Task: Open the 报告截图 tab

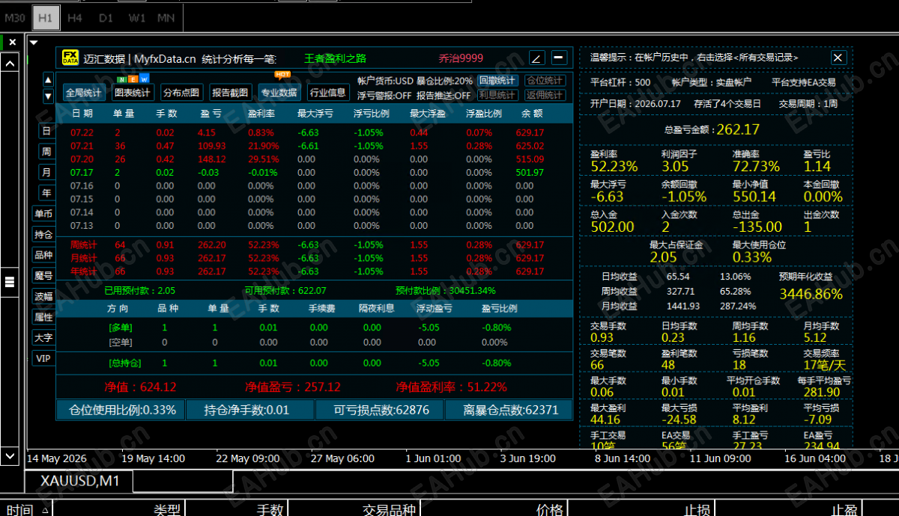Action: click(x=230, y=93)
